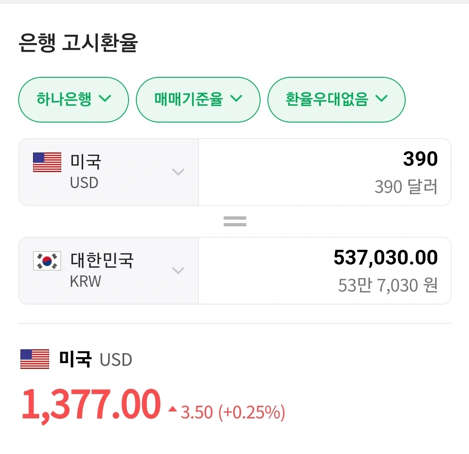469x454 pixels.
Task: Click the 은행 고시환율 heading
Action: pos(78,43)
